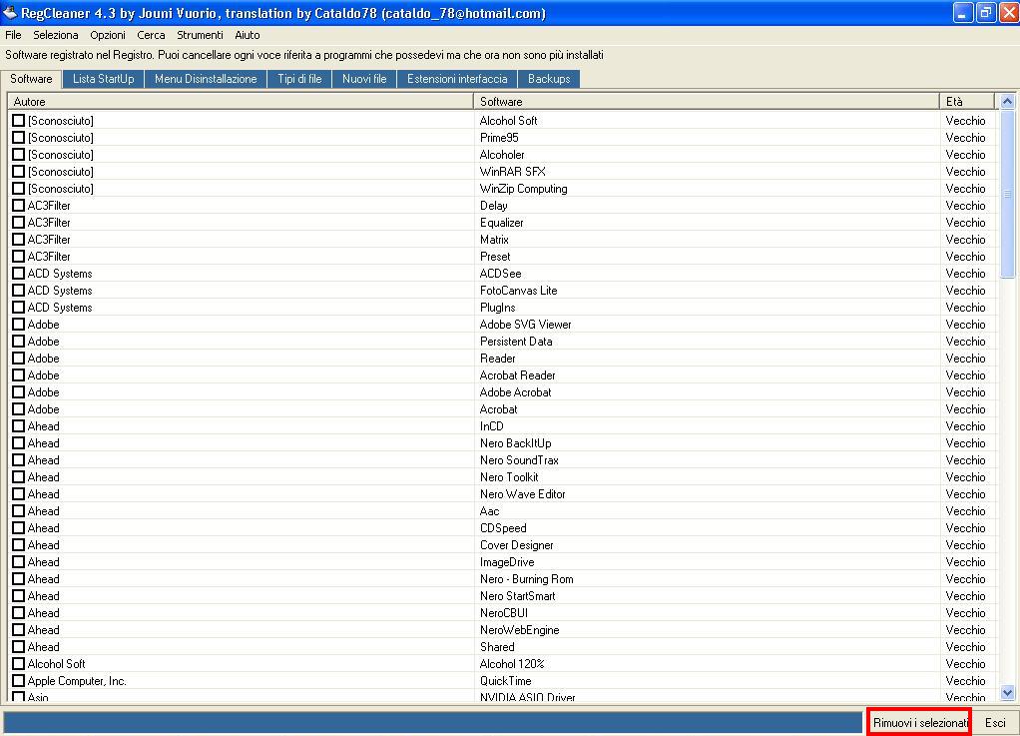1020x736 pixels.
Task: Select the plain Acrobat software entry
Action: coord(498,408)
